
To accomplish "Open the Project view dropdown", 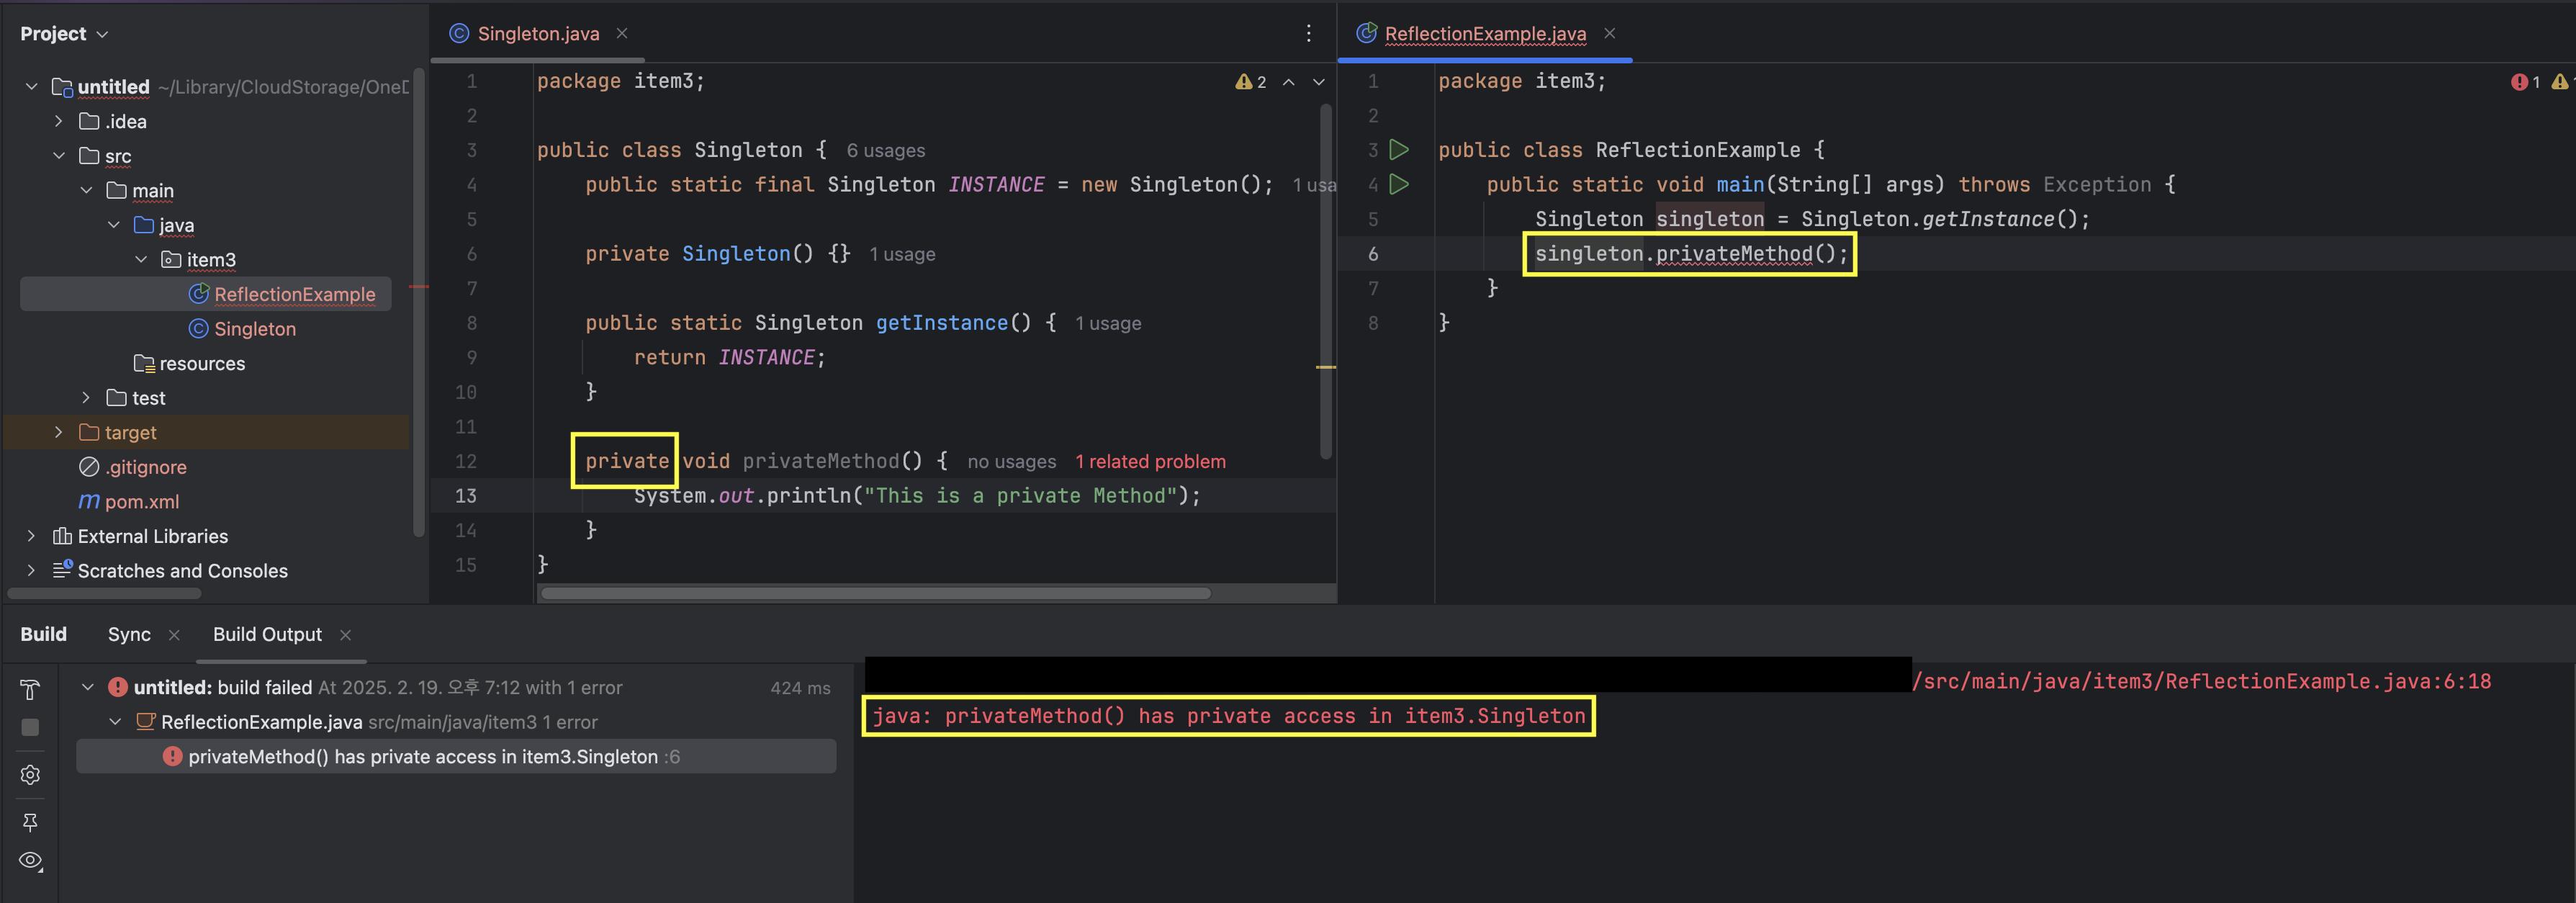I will (x=63, y=34).
